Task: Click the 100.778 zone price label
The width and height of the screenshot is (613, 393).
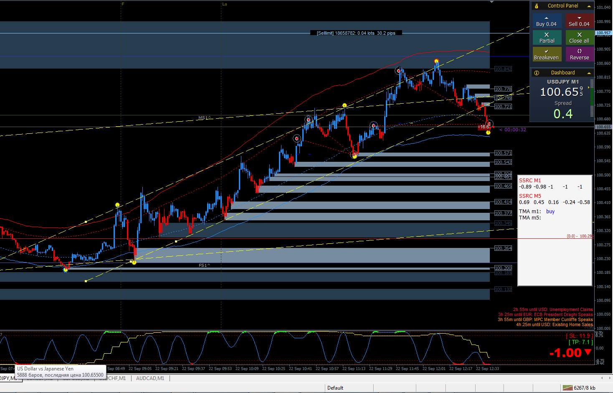Action: pyautogui.click(x=503, y=89)
